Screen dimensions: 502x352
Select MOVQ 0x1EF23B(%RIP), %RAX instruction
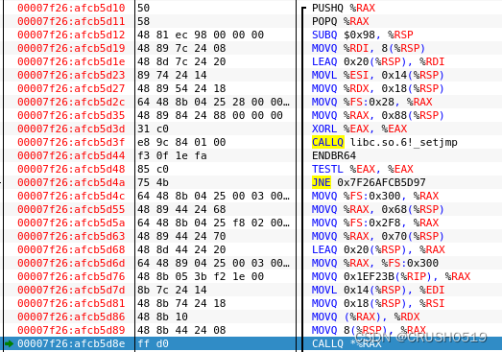click(391, 276)
